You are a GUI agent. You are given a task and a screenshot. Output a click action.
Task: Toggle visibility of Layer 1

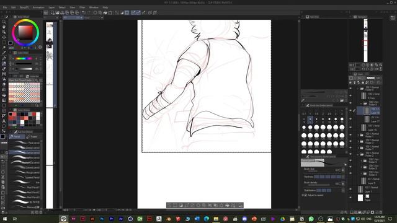(x=350, y=189)
